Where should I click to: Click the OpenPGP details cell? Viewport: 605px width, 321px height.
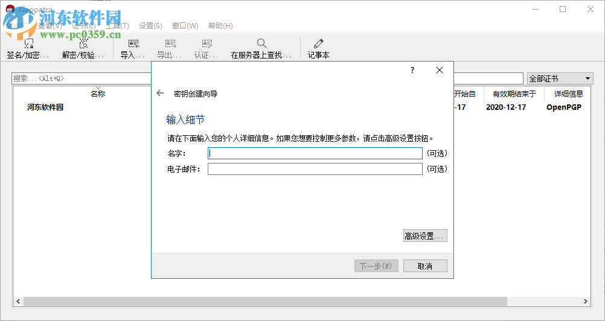564,107
